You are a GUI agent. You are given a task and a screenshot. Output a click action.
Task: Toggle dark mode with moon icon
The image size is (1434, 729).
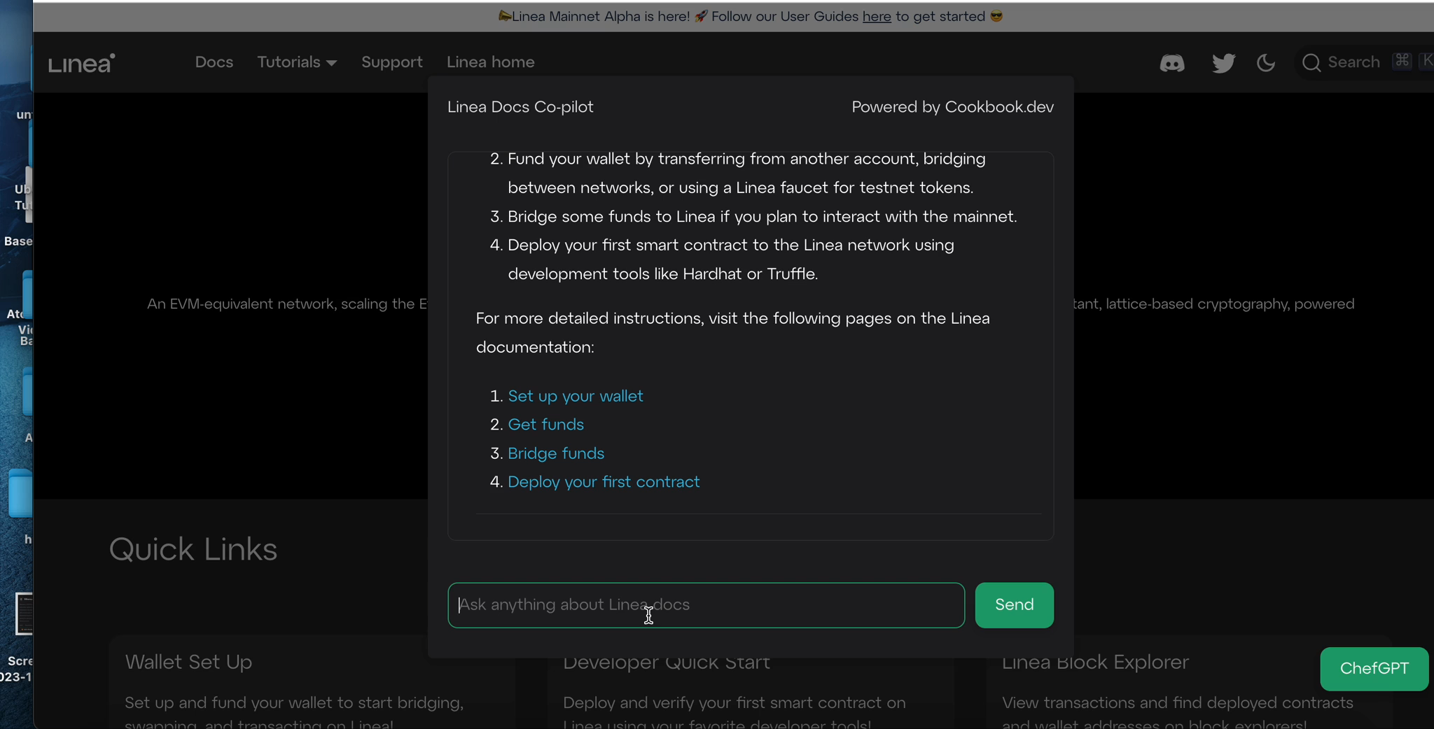(x=1266, y=63)
